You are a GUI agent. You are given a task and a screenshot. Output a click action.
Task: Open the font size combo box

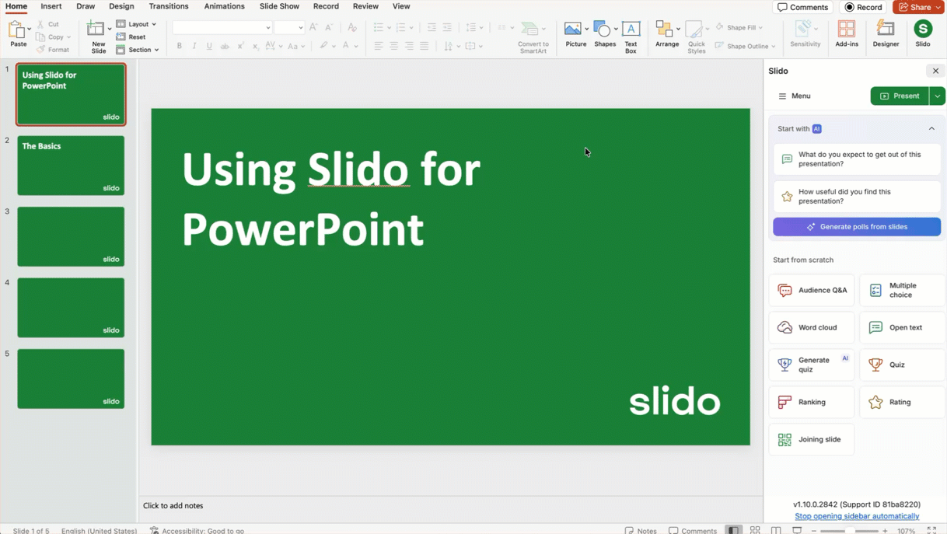point(288,27)
